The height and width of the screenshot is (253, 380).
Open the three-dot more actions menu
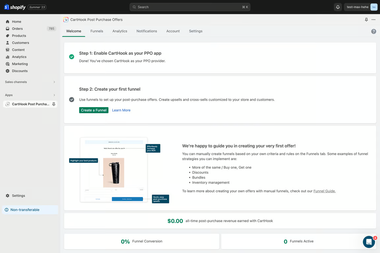pos(373,20)
